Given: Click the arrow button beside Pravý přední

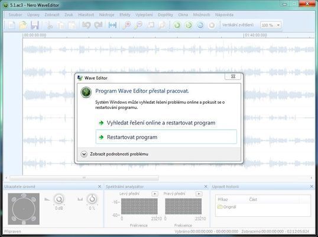Looking at the screenshot, I should tap(199, 194).
